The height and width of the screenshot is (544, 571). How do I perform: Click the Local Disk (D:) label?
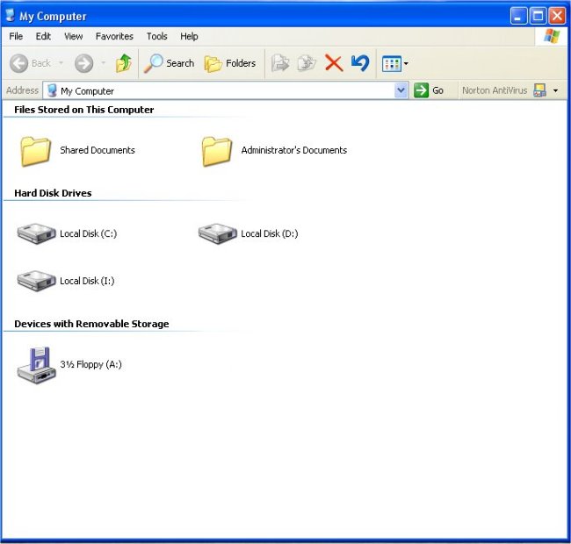270,233
